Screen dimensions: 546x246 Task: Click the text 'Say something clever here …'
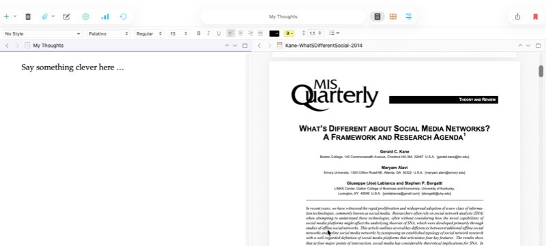[72, 67]
